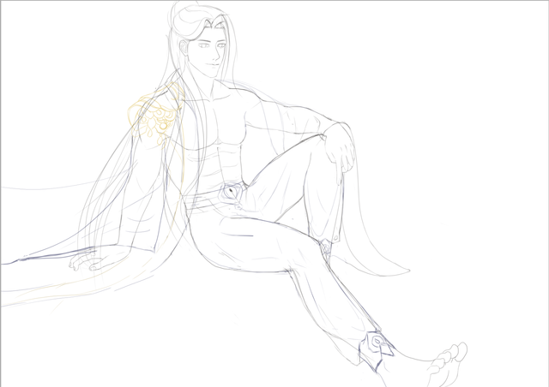Screen dimensions: 549x387
Task: Click the sketched figure's face
Action: coord(209,53)
